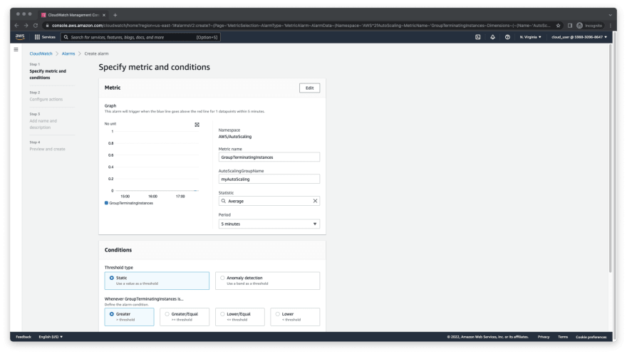Open the help question mark icon
This screenshot has height=354, width=627.
(507, 37)
